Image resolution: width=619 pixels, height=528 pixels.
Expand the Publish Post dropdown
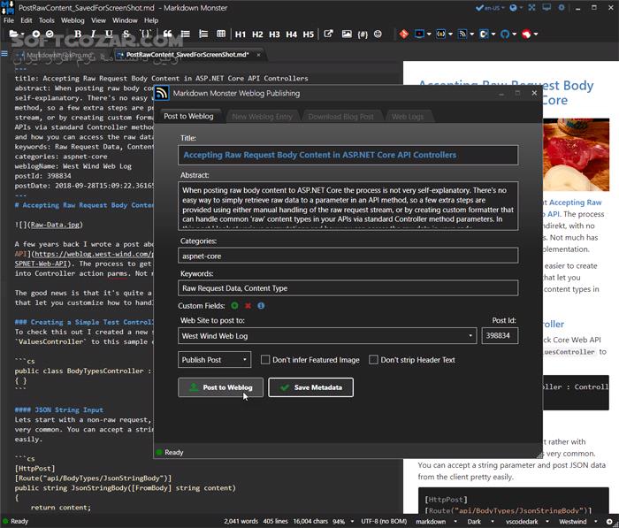(x=214, y=360)
